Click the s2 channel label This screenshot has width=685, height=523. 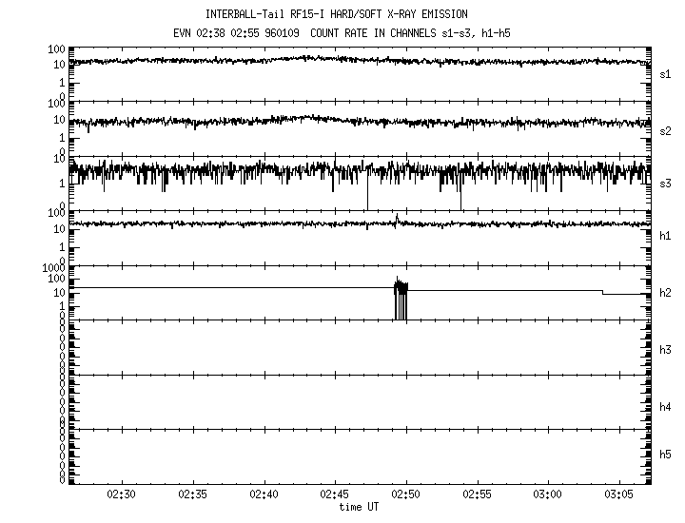[667, 130]
